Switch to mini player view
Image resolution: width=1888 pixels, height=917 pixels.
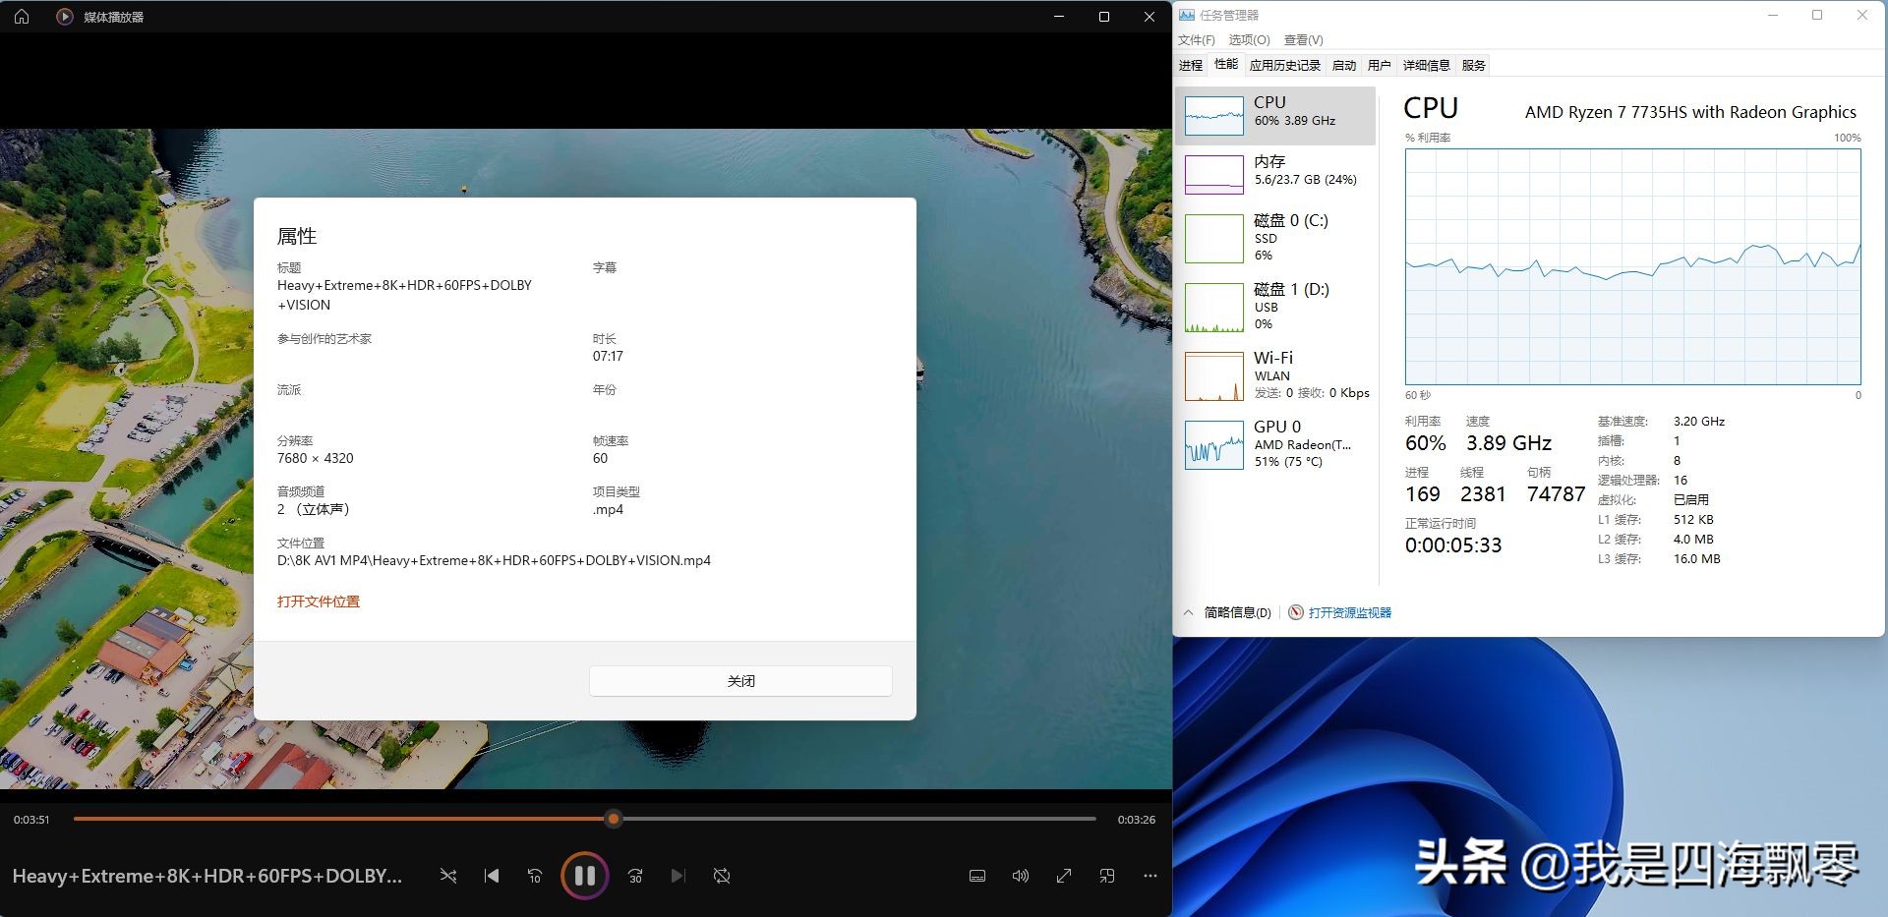[x=1107, y=875]
